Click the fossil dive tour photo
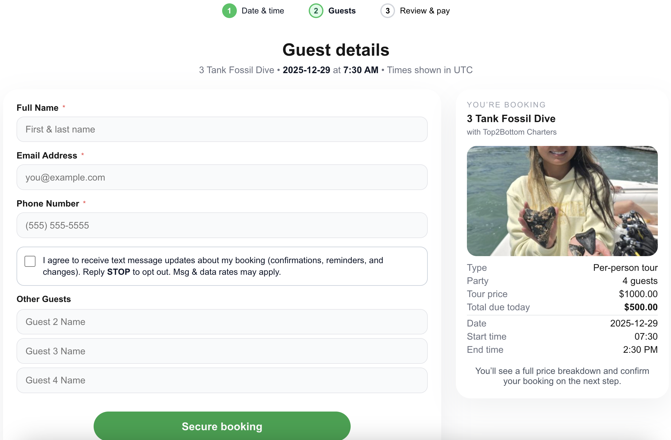Image resolution: width=671 pixels, height=440 pixels. coord(562,201)
